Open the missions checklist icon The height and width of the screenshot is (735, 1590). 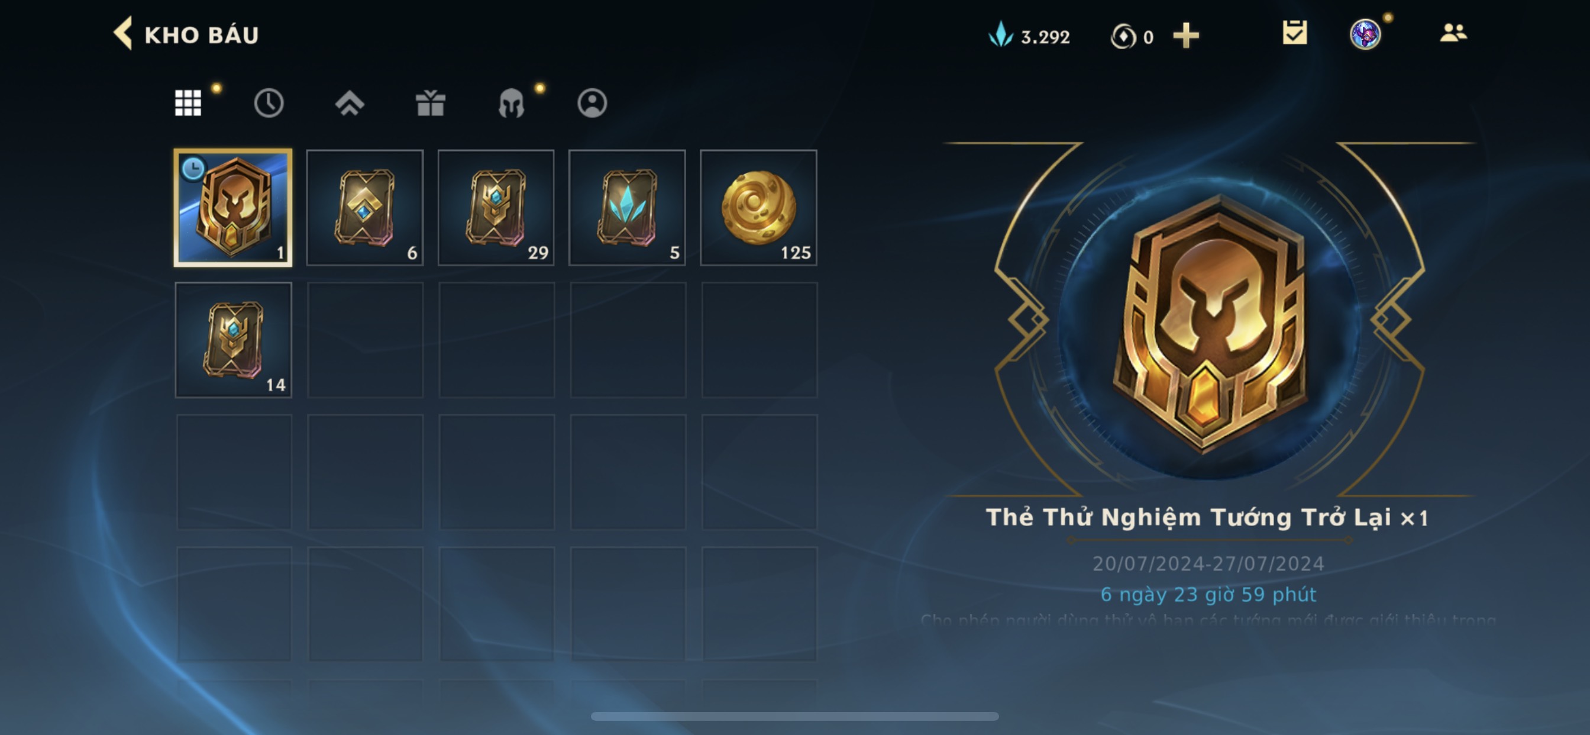pyautogui.click(x=1294, y=33)
